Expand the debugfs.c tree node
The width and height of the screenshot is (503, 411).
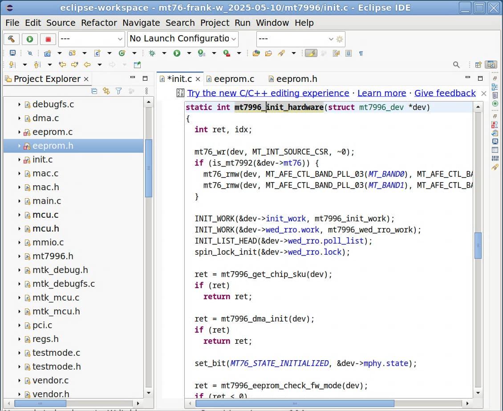click(x=19, y=104)
